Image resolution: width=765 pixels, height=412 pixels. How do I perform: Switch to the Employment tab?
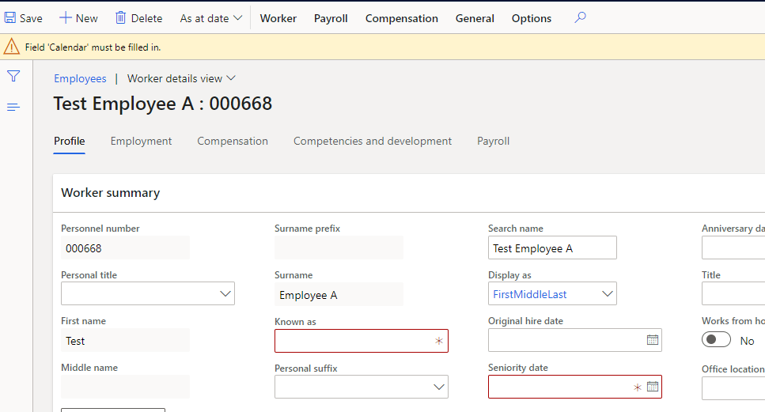click(141, 141)
